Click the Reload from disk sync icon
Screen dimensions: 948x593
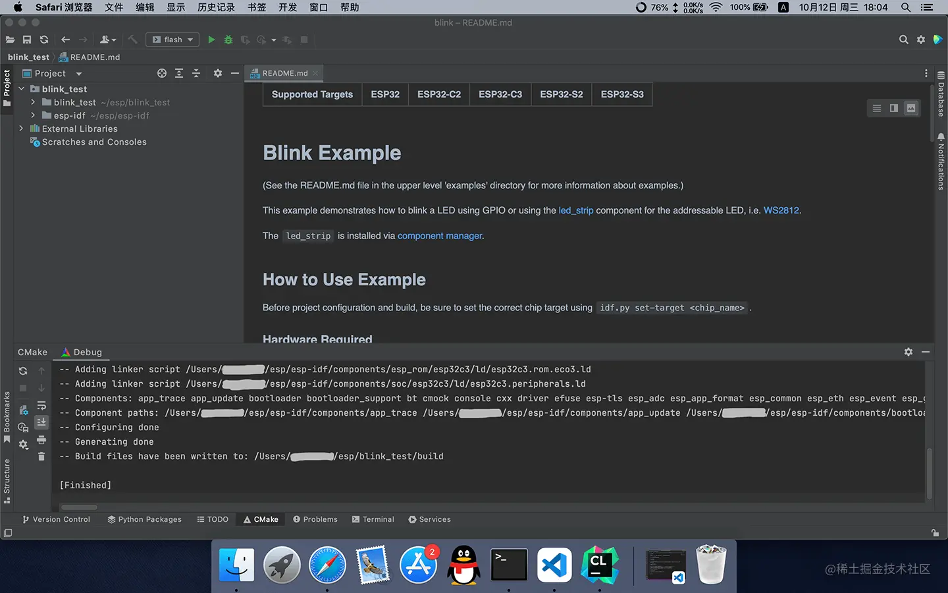(44, 40)
